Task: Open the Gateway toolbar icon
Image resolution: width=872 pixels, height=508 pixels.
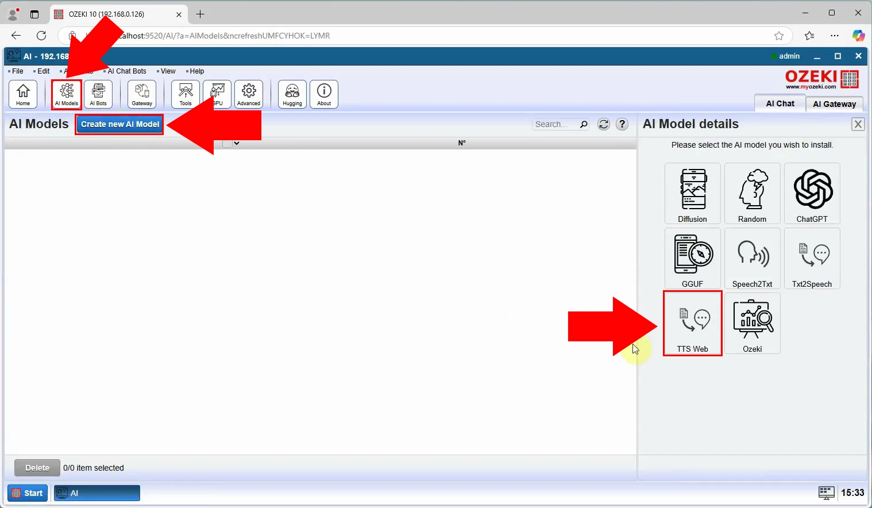Action: (x=142, y=94)
